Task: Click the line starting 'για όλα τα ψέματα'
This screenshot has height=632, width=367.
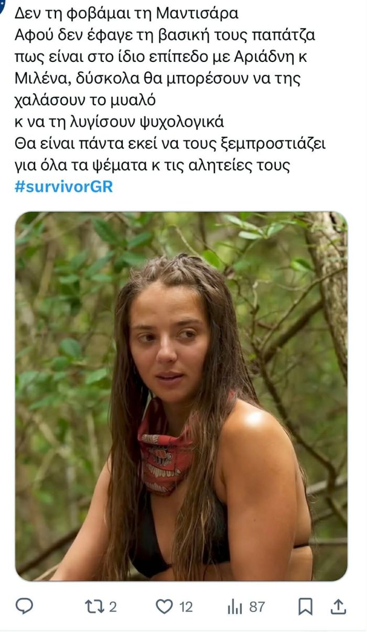Action: coord(152,165)
